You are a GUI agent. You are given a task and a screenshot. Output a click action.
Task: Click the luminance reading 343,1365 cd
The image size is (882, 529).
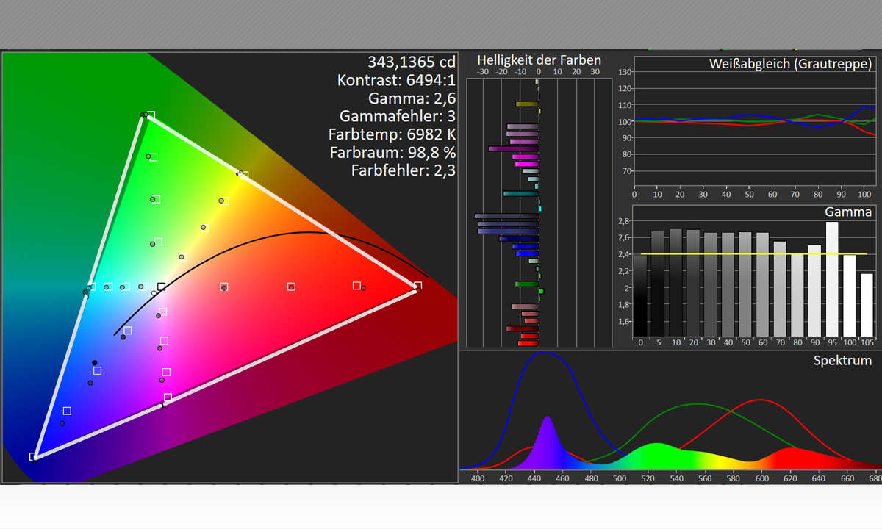tap(412, 62)
